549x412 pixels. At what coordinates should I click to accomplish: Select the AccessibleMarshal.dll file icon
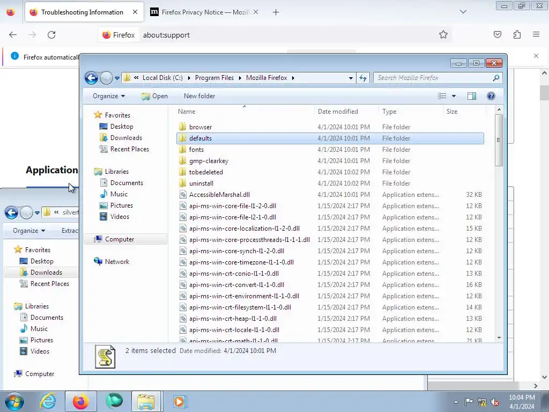(x=183, y=194)
